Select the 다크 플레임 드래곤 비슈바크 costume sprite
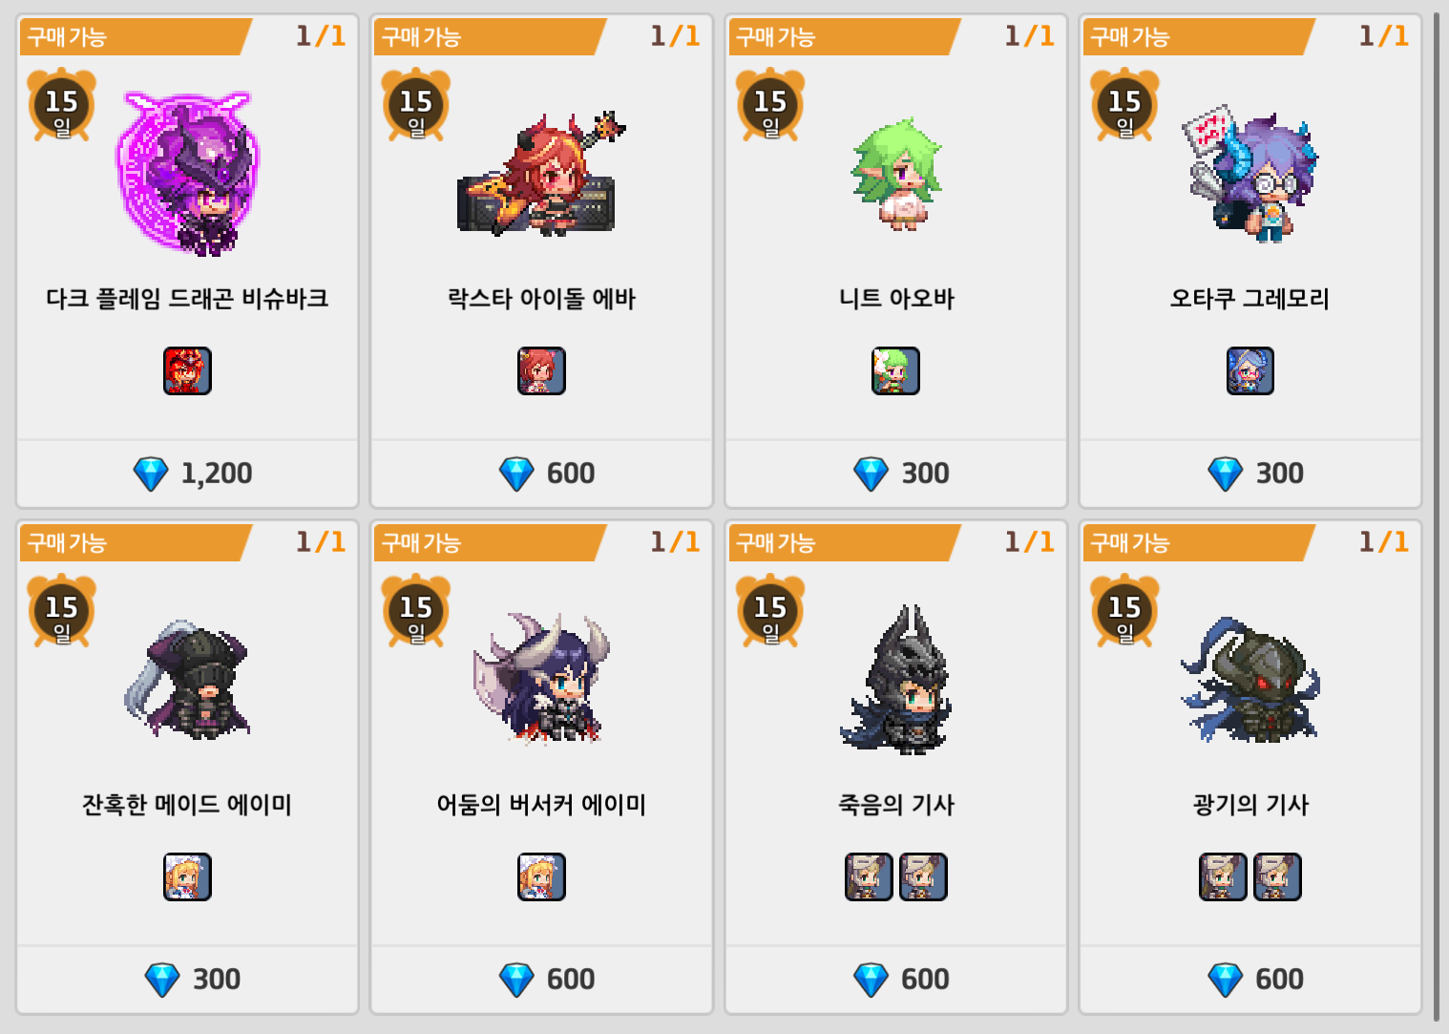 (x=187, y=173)
